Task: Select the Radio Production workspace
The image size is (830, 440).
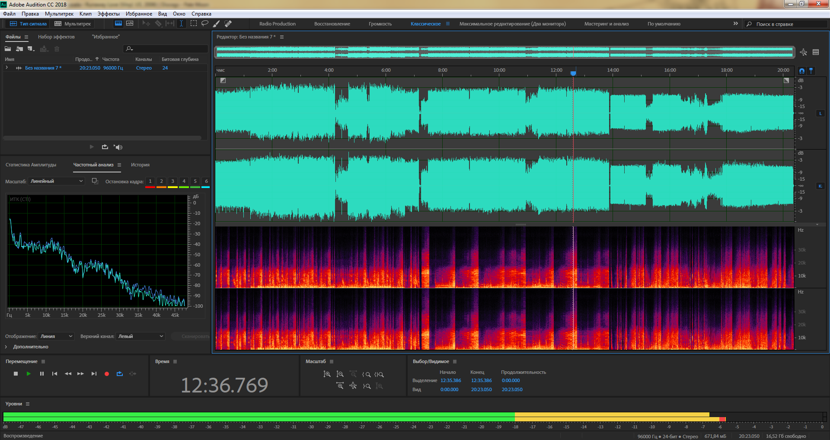Action: coord(277,24)
